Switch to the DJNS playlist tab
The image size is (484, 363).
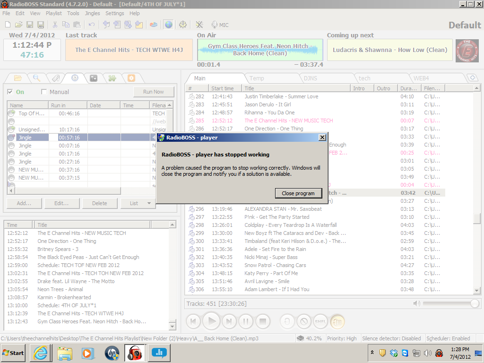coord(310,78)
